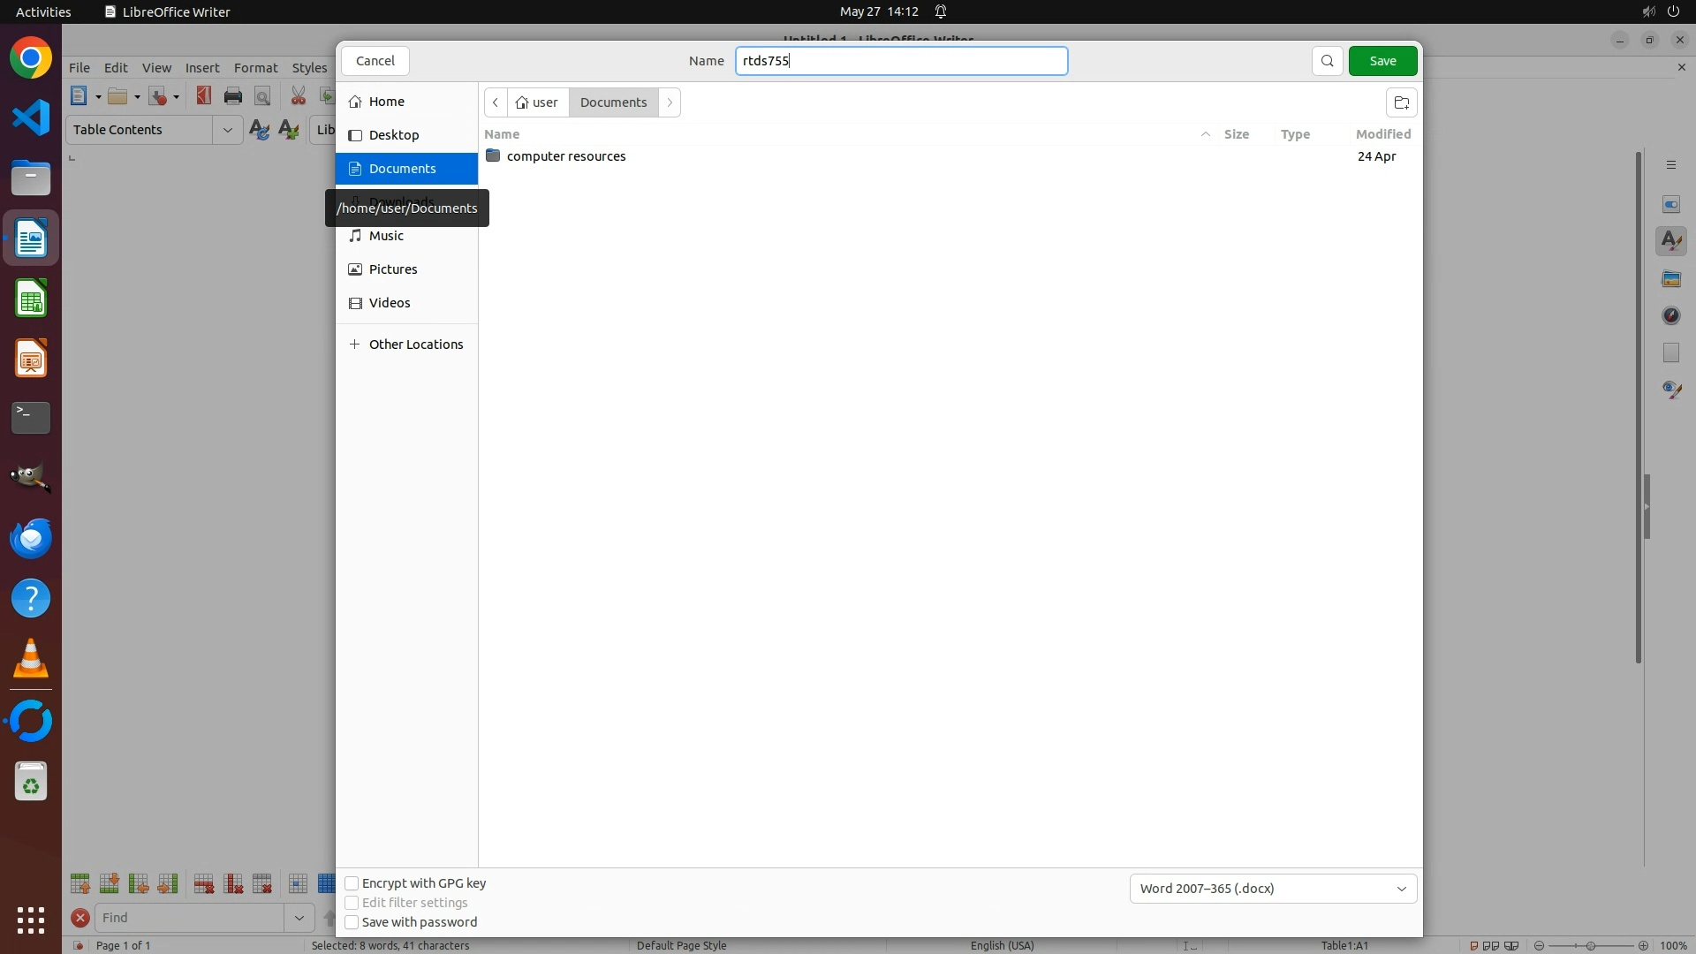Click the Export as PDF icon
The image size is (1696, 954).
tap(204, 96)
